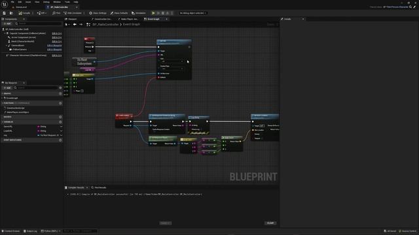Click the Add component button
419x235 pixels.
click(x=7, y=23)
